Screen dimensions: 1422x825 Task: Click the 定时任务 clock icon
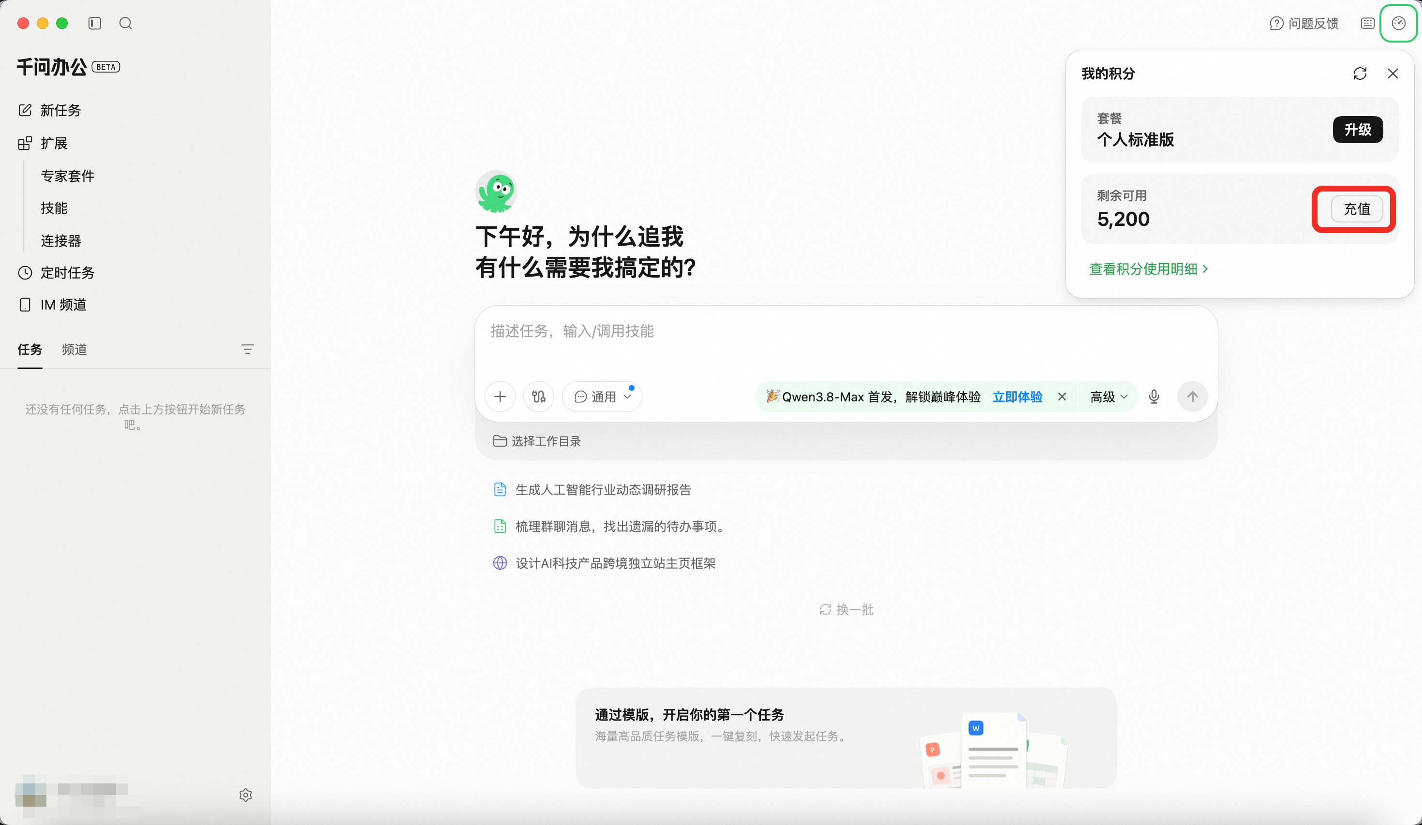[25, 273]
